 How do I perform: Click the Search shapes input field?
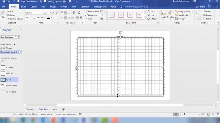[x=8, y=37]
